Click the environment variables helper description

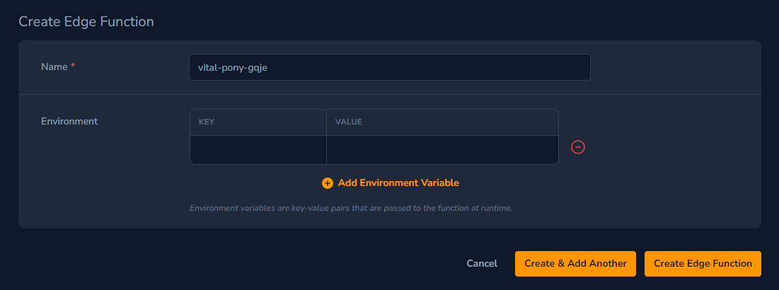tap(350, 209)
